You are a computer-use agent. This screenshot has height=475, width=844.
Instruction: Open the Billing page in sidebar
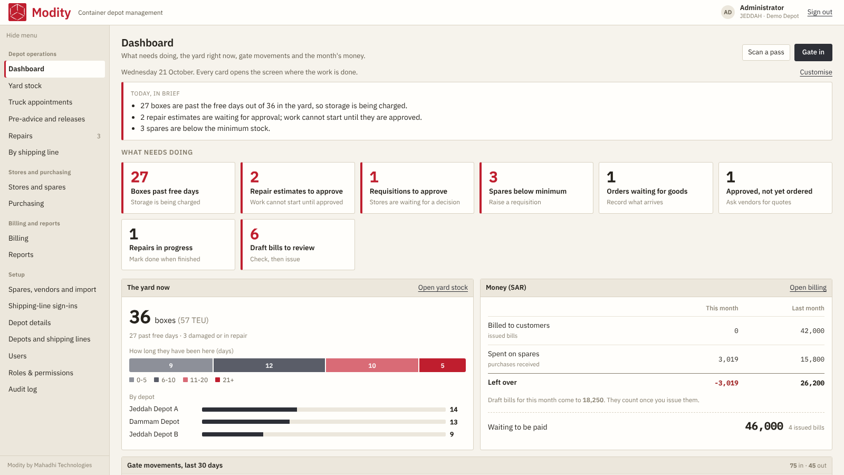(55, 238)
